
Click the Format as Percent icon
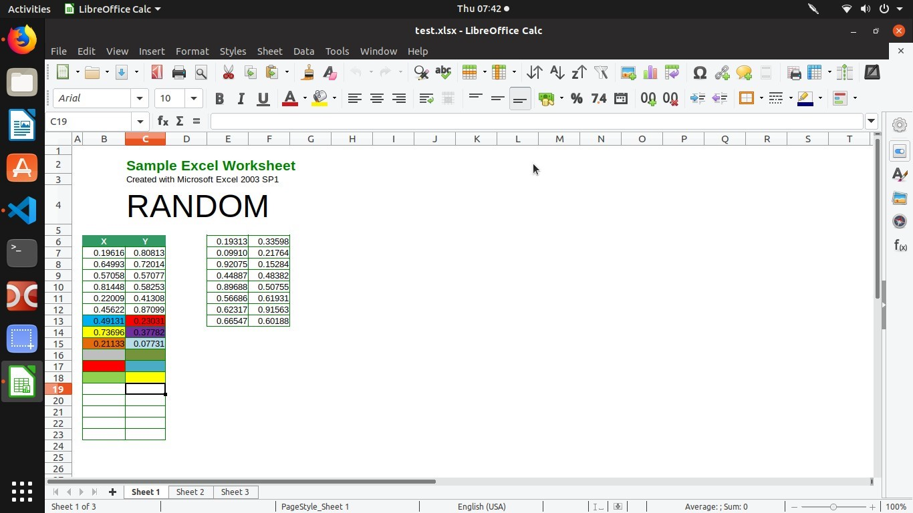click(576, 98)
